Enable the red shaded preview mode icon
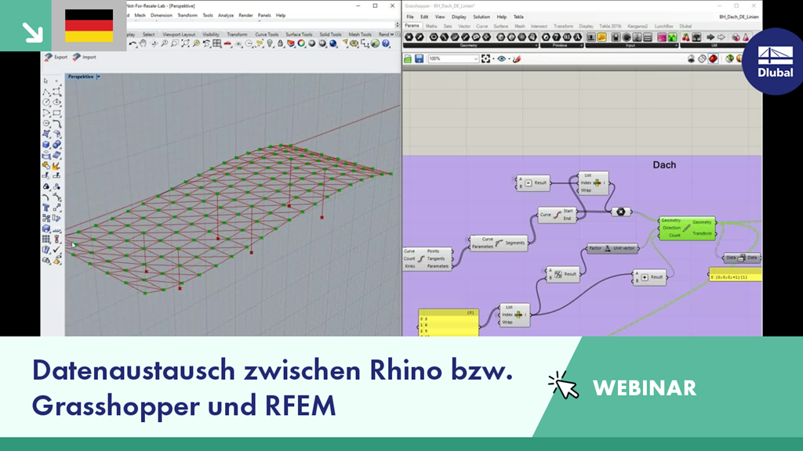This screenshot has height=451, width=803. 713,59
